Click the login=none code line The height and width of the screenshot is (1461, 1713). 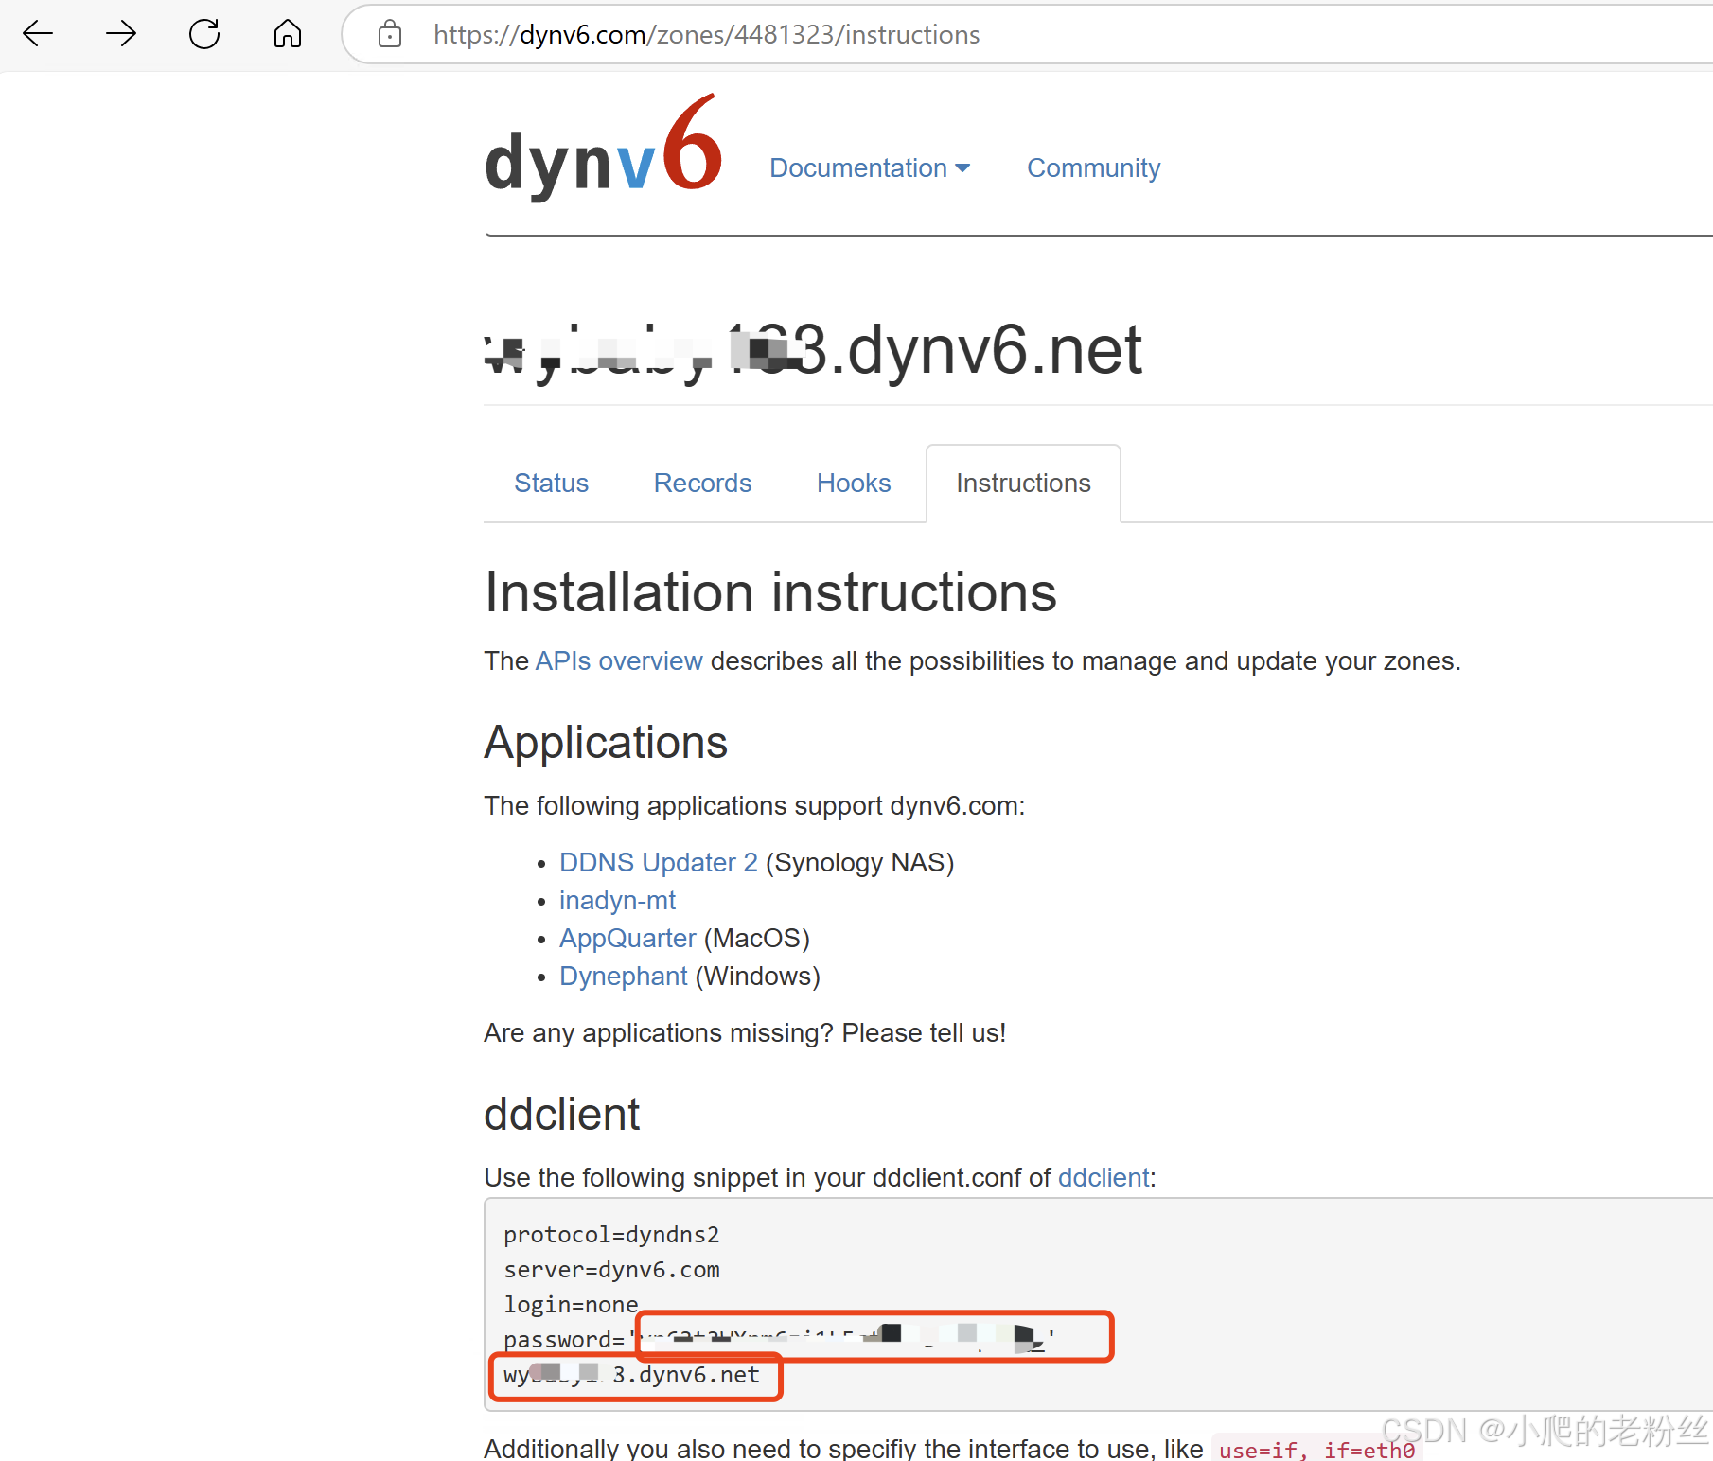[571, 1305]
